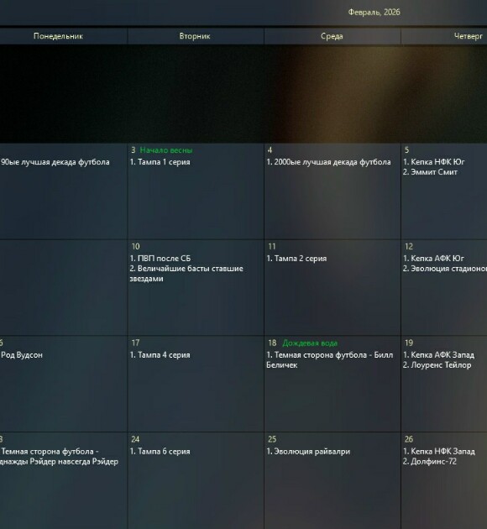The height and width of the screenshot is (529, 487).
Task: Select the Долфинс-72 entry
Action: (x=430, y=462)
